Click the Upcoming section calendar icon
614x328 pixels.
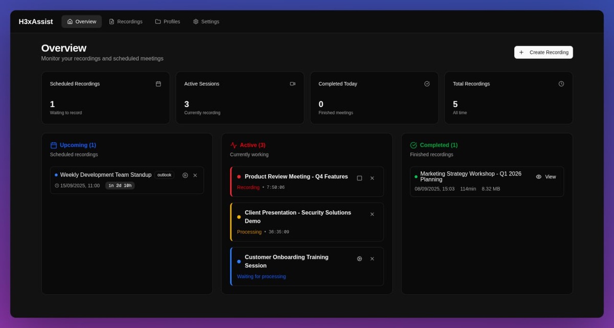click(x=54, y=145)
